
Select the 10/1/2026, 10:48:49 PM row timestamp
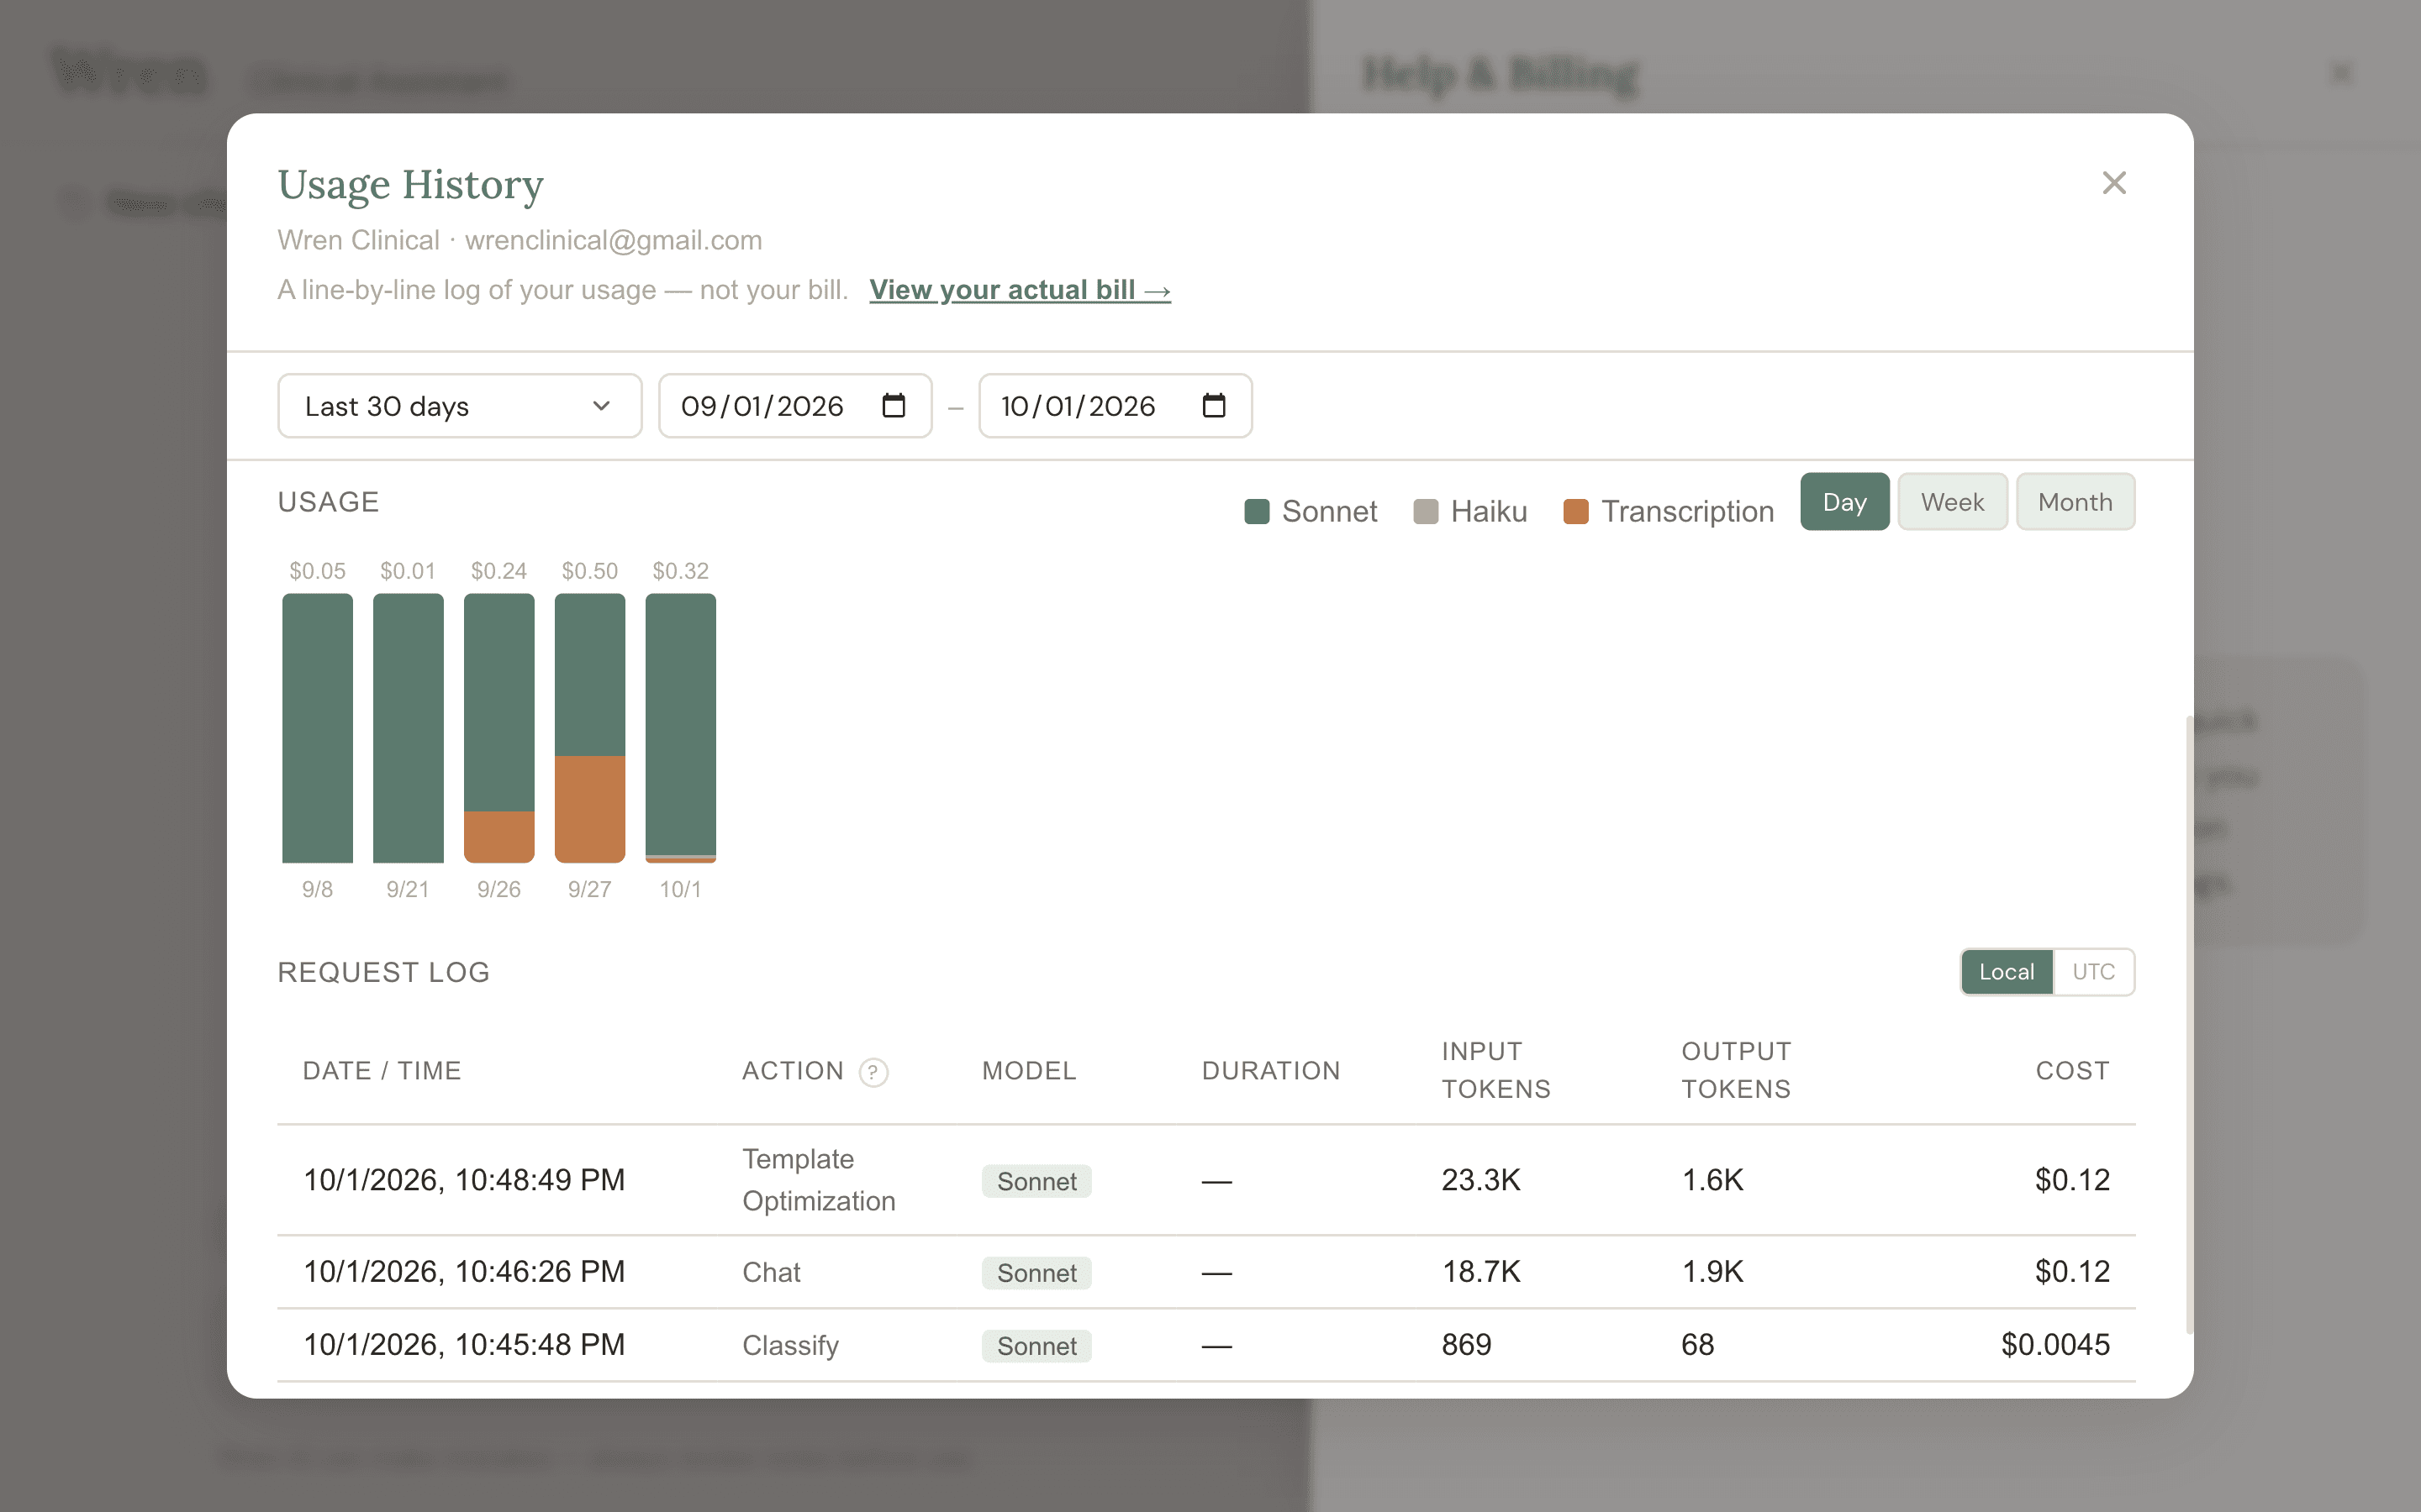pyautogui.click(x=464, y=1180)
